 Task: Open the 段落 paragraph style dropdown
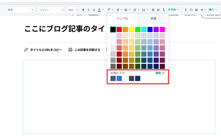20,10
